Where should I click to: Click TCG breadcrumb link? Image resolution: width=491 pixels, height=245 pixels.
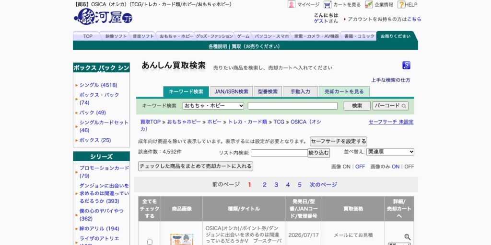point(279,122)
